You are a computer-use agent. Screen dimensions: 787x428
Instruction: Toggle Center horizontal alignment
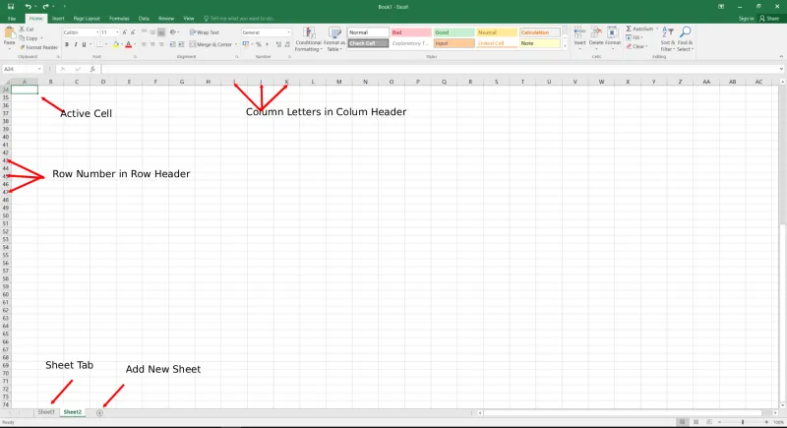[x=152, y=44]
